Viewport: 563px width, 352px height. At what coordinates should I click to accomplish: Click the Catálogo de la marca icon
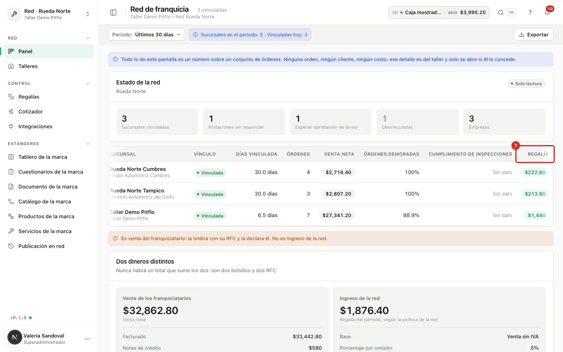click(11, 201)
